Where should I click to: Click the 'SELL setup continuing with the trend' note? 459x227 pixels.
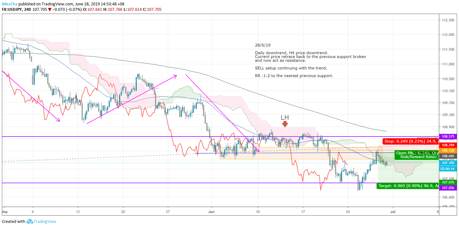point(291,68)
